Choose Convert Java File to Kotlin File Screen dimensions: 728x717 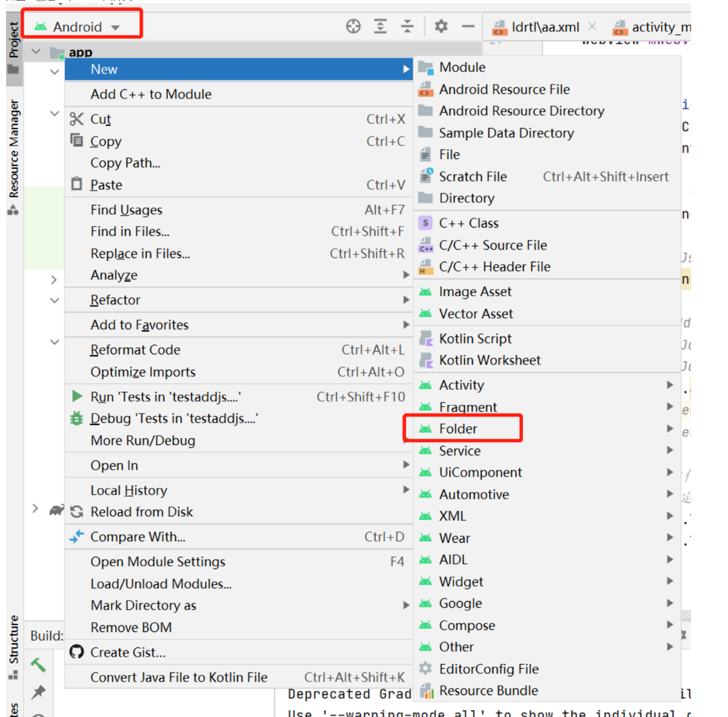[x=239, y=677]
